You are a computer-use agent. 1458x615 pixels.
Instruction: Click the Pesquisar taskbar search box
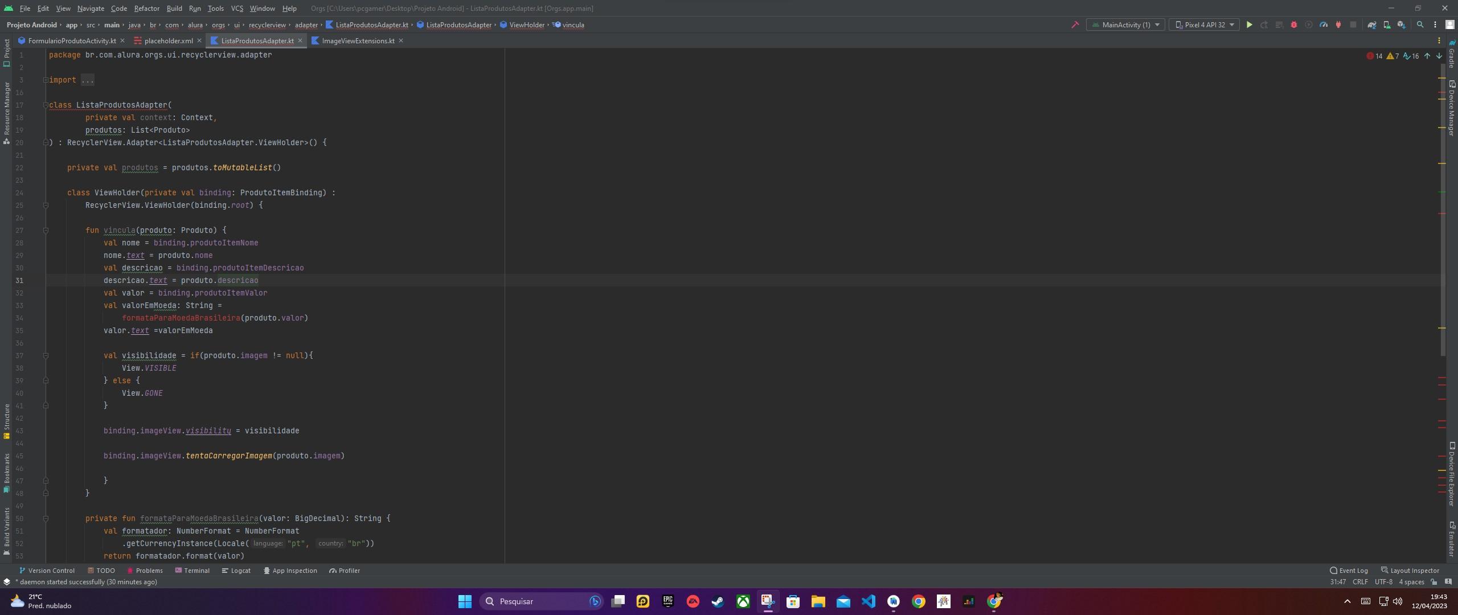pyautogui.click(x=541, y=601)
